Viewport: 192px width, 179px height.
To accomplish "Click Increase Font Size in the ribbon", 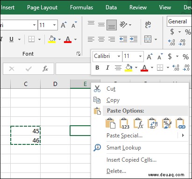I will pyautogui.click(x=64, y=25).
